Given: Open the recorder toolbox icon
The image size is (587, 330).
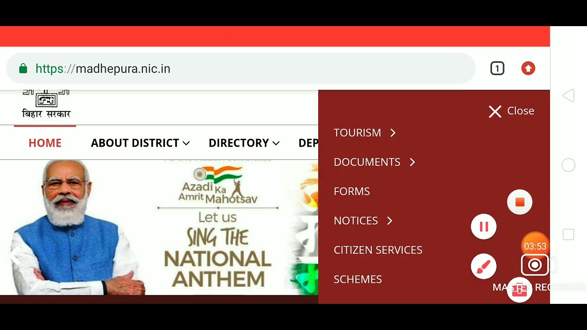Looking at the screenshot, I should pos(520,290).
